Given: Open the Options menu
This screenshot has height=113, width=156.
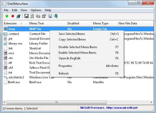Looking at the screenshot, I should 36,10.
